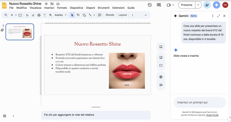
Task: Click the paint format roller icon
Action: (x=45, y=15)
